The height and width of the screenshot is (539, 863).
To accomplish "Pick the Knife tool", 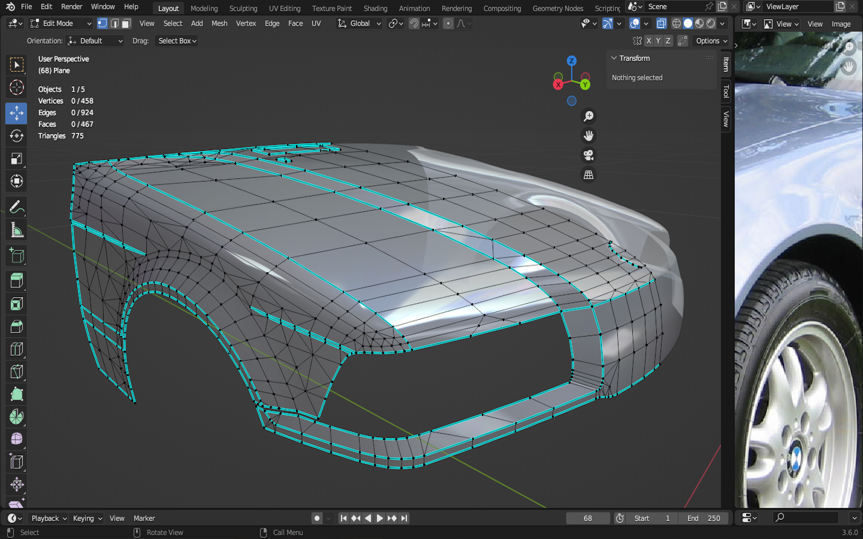I will 16,372.
